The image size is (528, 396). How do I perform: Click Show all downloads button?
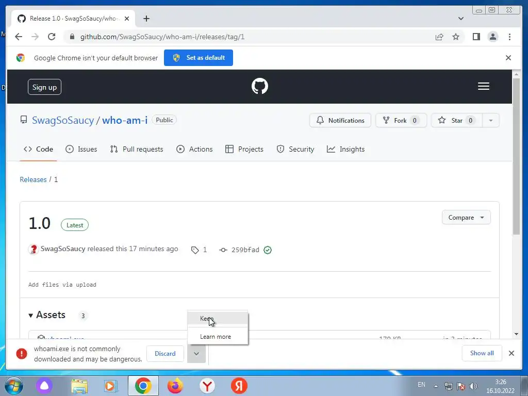482,353
